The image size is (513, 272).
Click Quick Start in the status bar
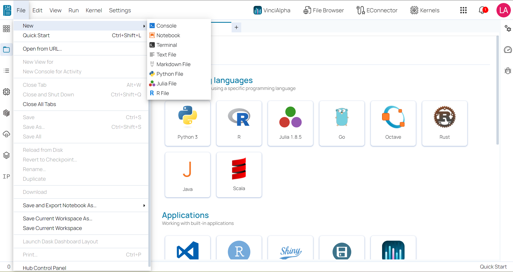pos(493,267)
